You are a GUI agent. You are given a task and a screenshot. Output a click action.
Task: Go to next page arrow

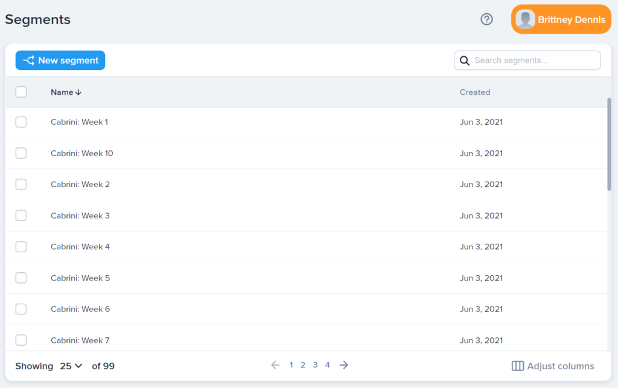[x=343, y=365]
